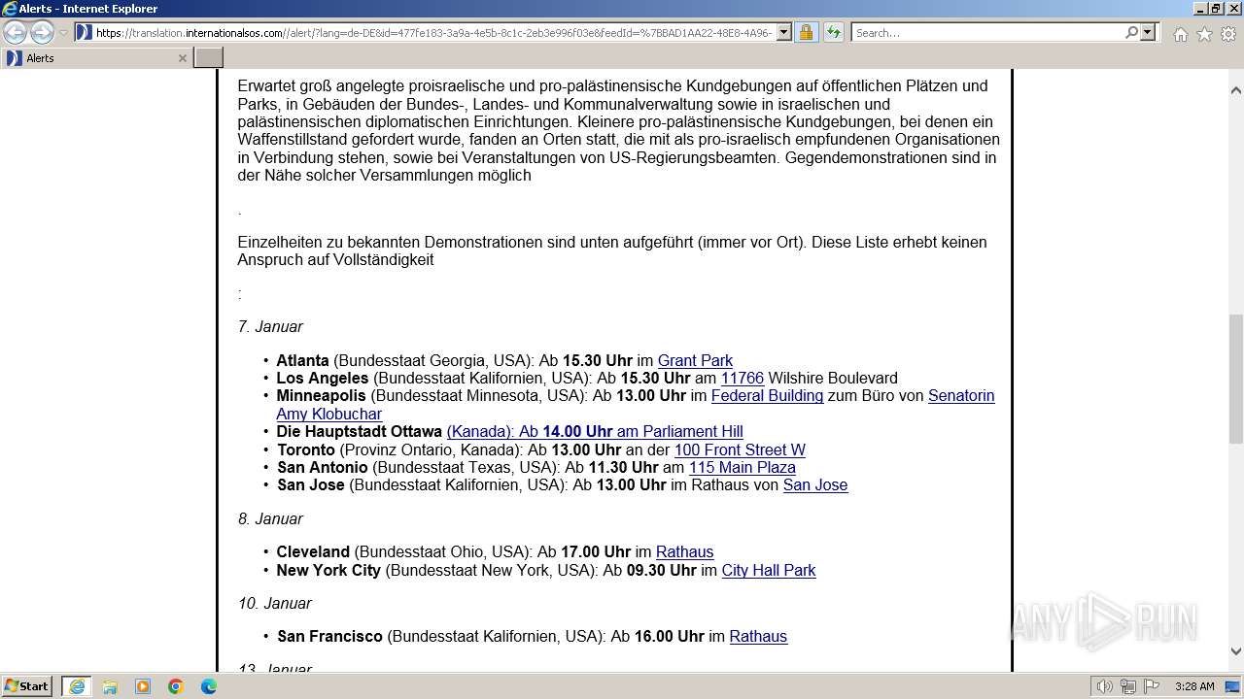Open the Windows Start menu
Screen dimensions: 1244x699
point(26,685)
